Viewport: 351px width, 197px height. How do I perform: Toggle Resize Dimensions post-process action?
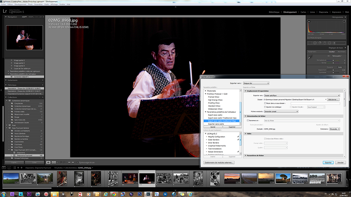pyautogui.click(x=238, y=152)
